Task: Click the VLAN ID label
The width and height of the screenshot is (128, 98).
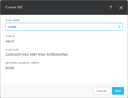Action: click(10, 36)
